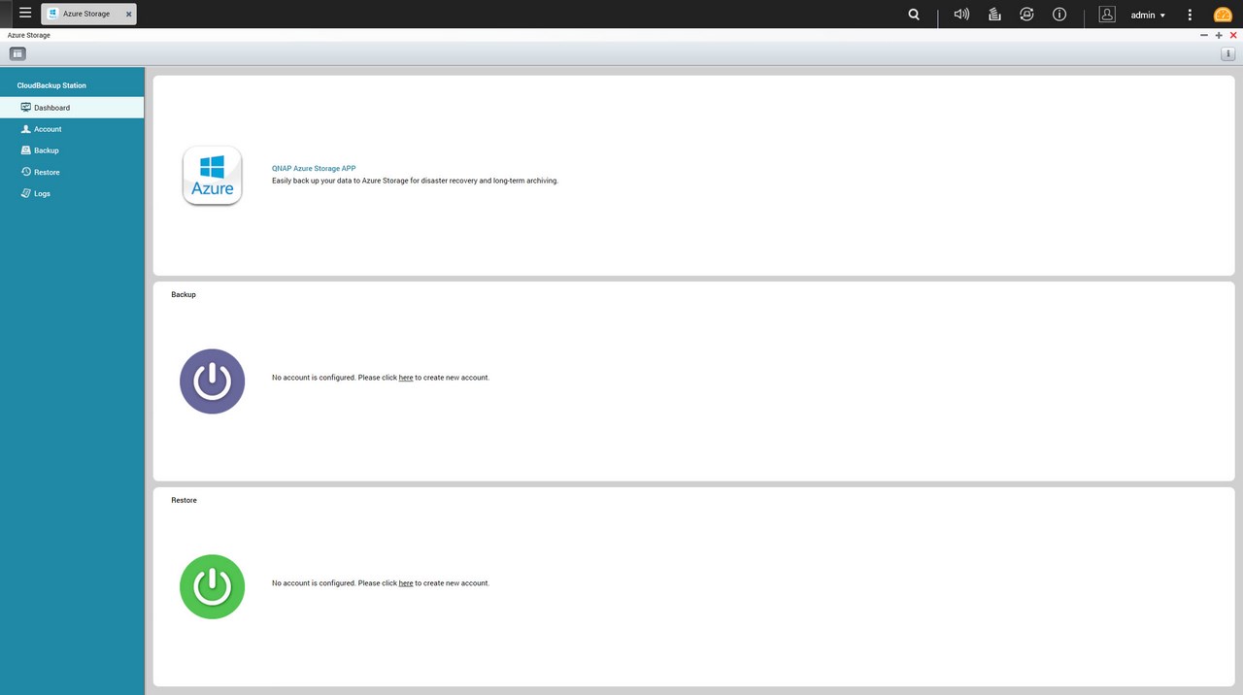Toggle the sidebar panel layout icon

17,53
